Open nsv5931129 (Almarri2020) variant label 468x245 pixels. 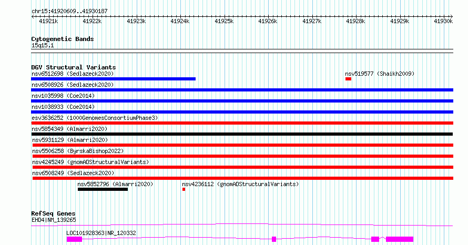[70, 140]
